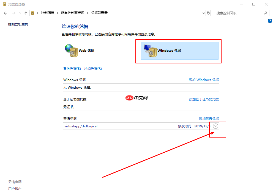The image size is (273, 196).
Task: Open help via the blue question mark
Action: click(x=270, y=21)
